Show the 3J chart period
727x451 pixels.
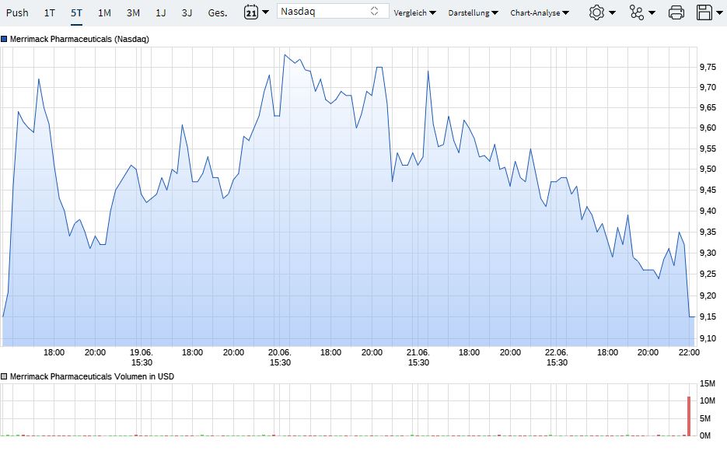(x=187, y=12)
